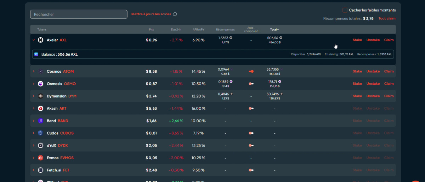
Task: Toggle auto-compound for Cosmos ATOM
Action: pyautogui.click(x=251, y=71)
